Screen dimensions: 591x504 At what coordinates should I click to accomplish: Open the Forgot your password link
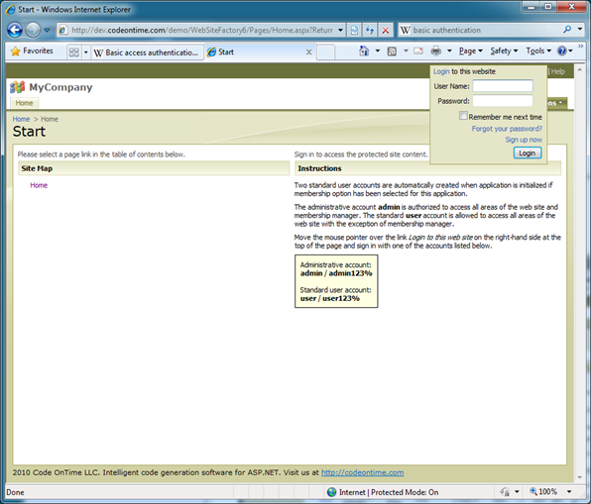[507, 129]
